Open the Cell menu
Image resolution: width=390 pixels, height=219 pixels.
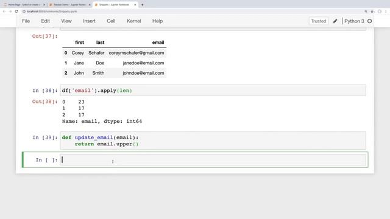(x=111, y=21)
